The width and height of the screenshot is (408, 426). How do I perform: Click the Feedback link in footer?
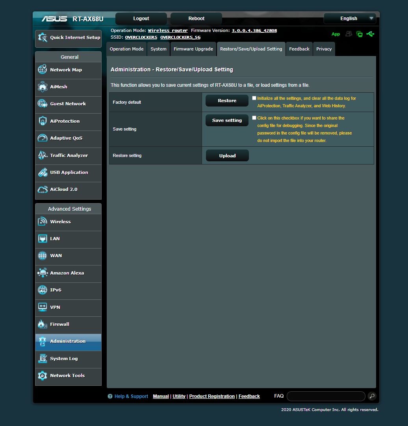coord(249,396)
